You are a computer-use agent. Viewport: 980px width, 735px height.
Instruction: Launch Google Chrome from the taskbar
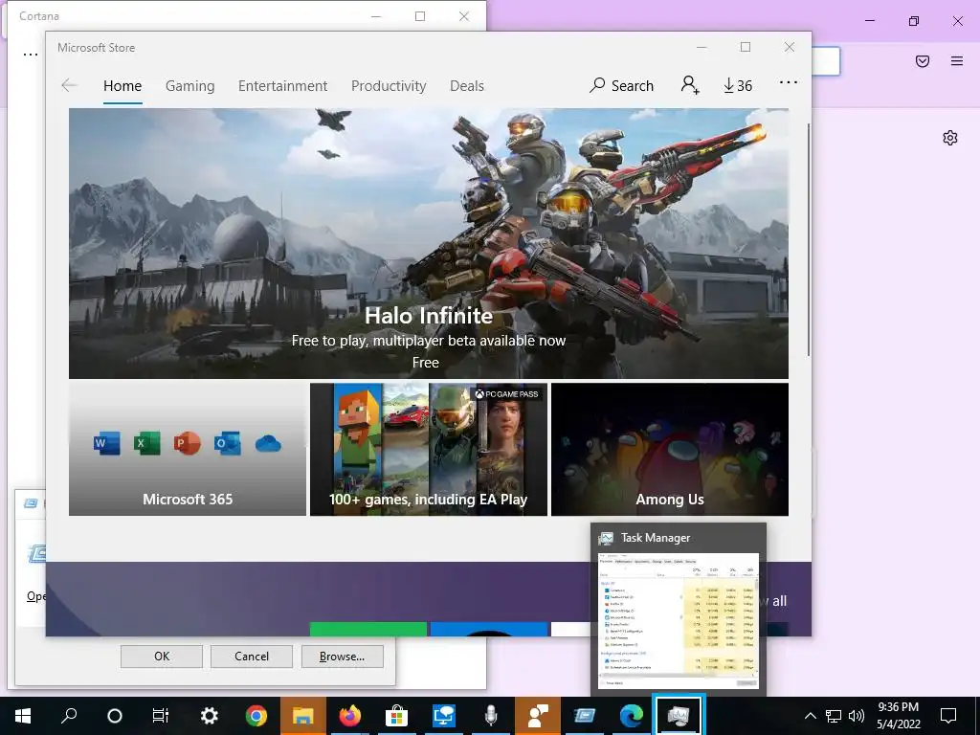pyautogui.click(x=256, y=716)
